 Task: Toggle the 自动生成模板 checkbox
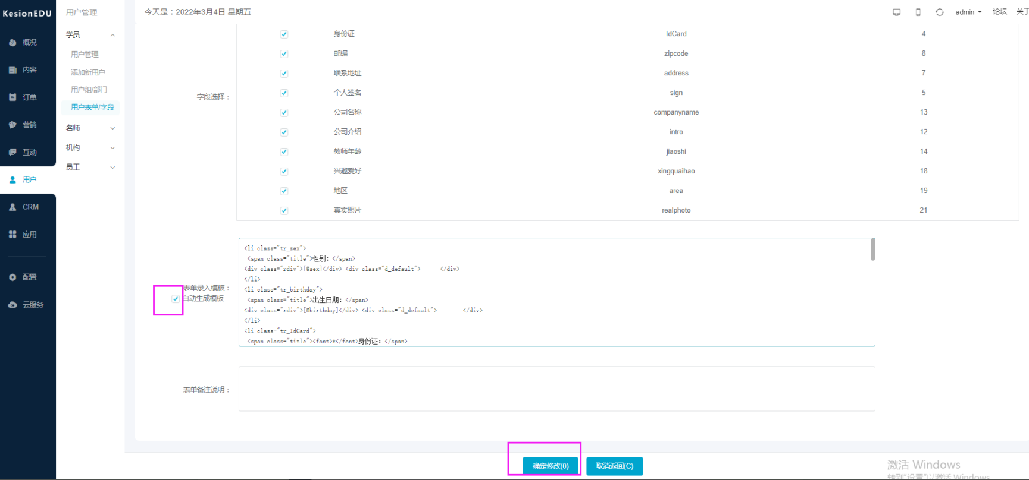pos(176,299)
